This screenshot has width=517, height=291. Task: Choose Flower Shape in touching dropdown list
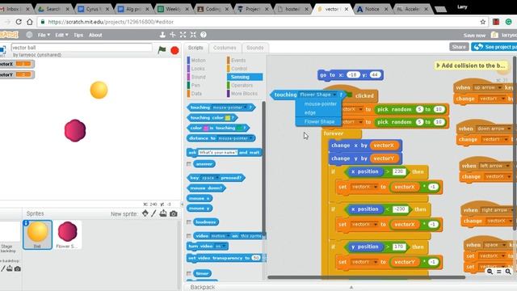point(319,122)
